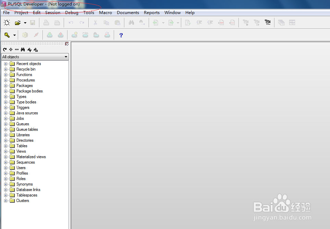Click the PL/SQL Beautifier checkmark icon
This screenshot has width=330, height=229.
[x=188, y=23]
